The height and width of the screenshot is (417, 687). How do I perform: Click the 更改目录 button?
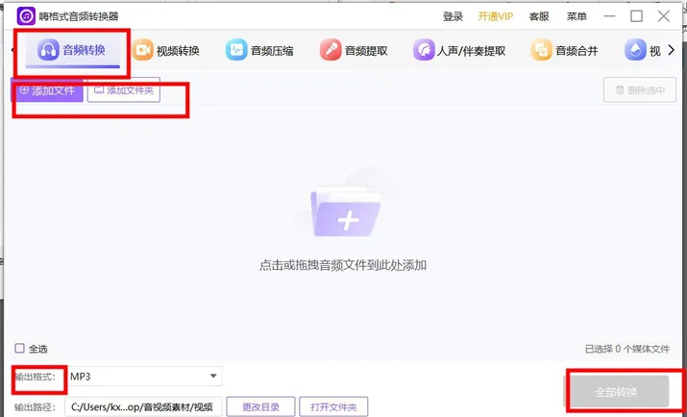point(260,407)
